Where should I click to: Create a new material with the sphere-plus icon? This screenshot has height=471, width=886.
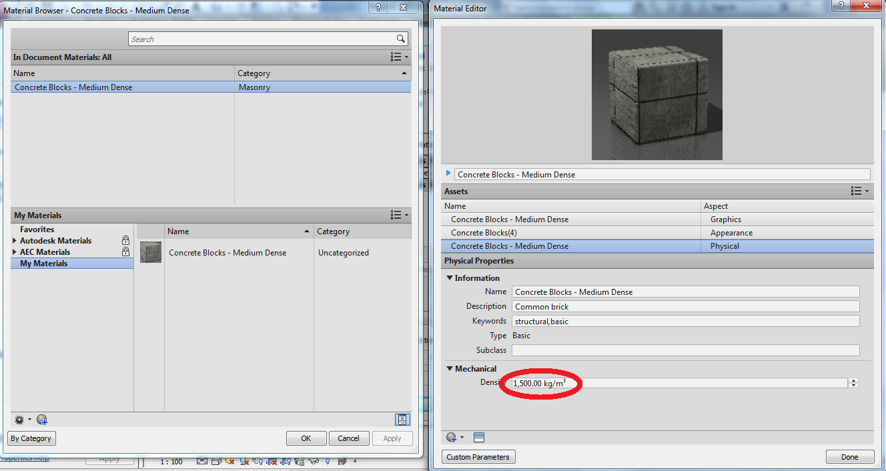pyautogui.click(x=42, y=420)
